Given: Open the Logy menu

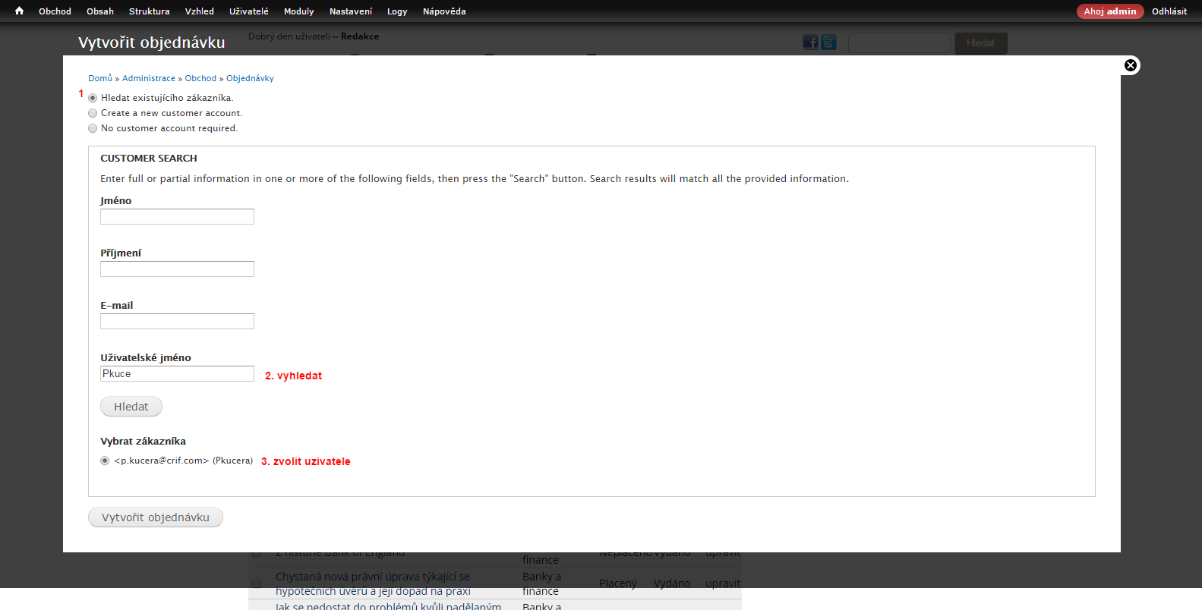Looking at the screenshot, I should tap(397, 11).
